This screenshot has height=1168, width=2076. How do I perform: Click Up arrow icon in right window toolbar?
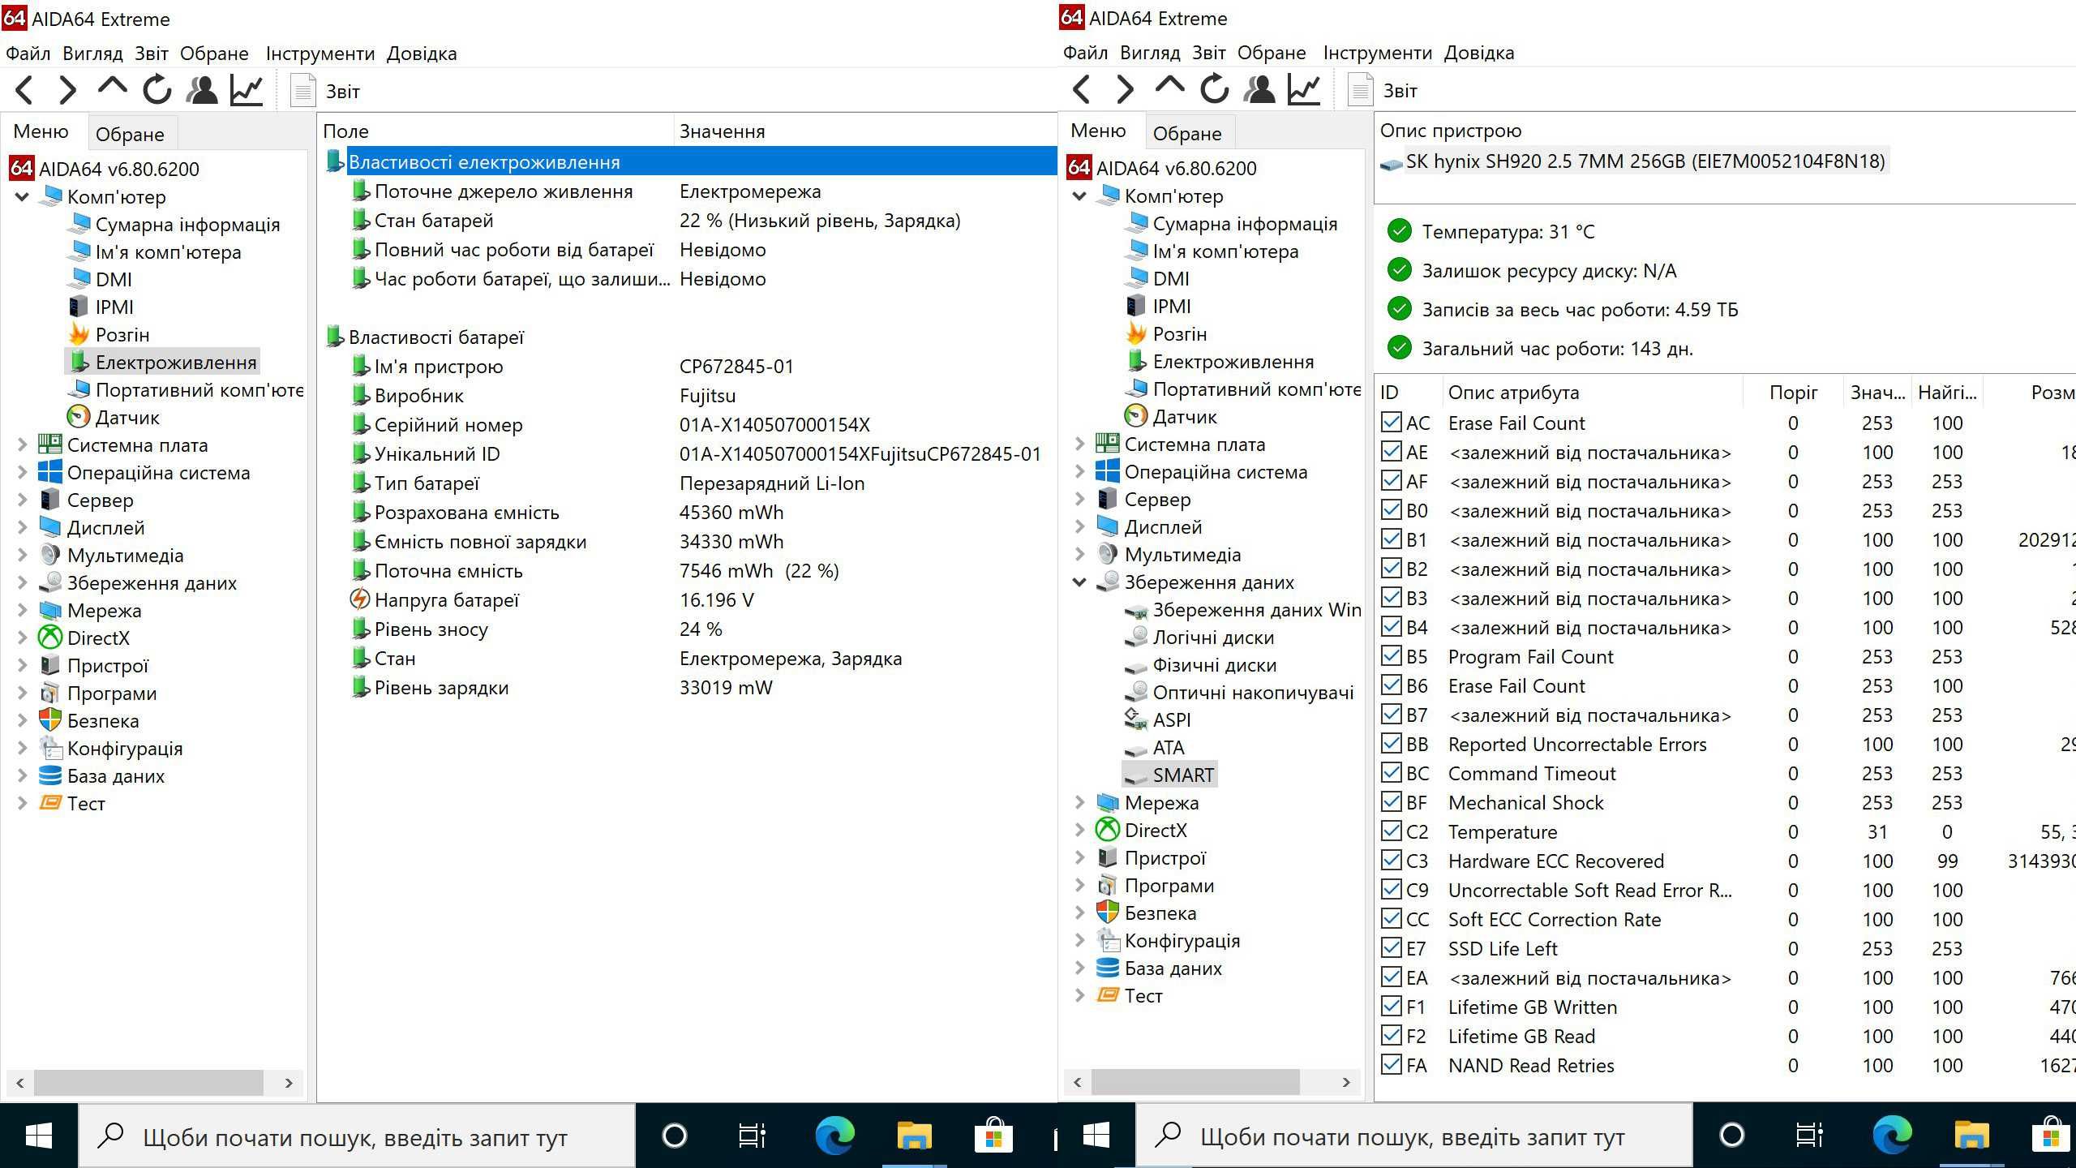[x=1169, y=87]
